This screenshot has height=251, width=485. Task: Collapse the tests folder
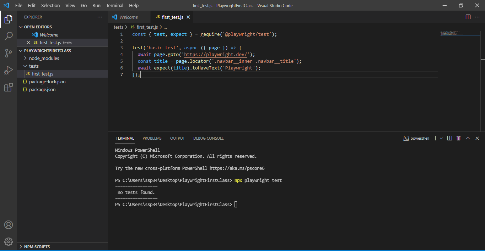pyautogui.click(x=34, y=66)
